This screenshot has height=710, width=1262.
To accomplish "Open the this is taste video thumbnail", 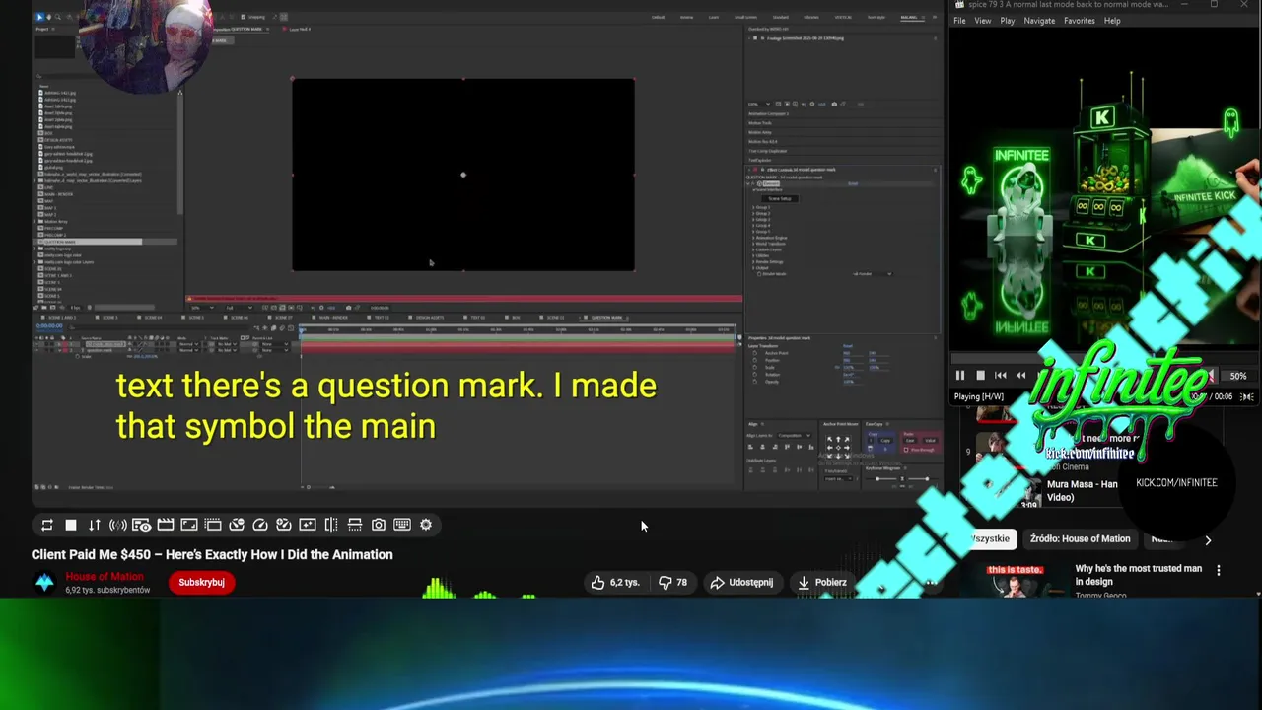I will (1015, 580).
